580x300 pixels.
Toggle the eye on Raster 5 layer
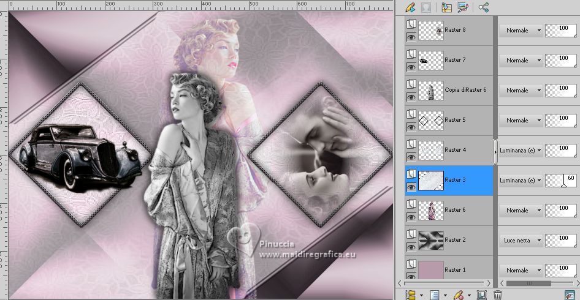click(x=411, y=127)
